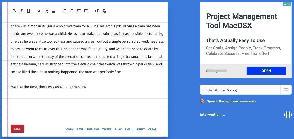The image size is (294, 139).
Task: Toggle bold formatting
Action: pos(14,11)
